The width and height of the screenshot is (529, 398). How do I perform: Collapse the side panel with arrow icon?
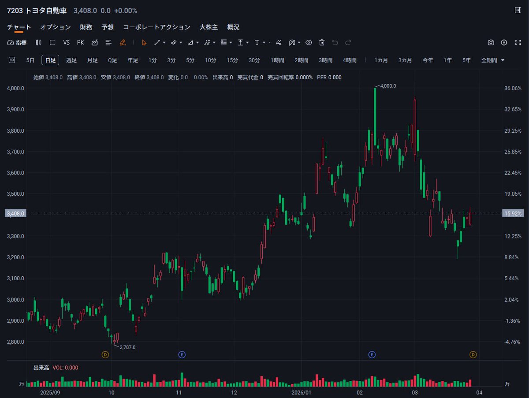pyautogui.click(x=518, y=10)
